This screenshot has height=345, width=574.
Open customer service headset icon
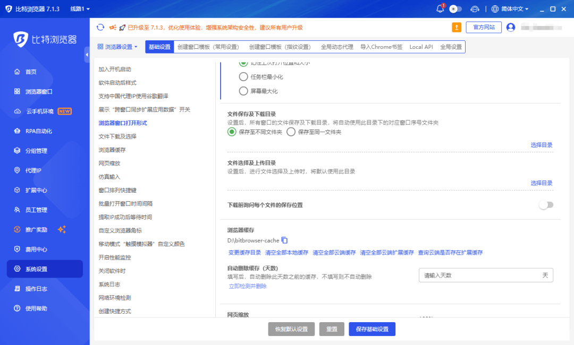coord(475,9)
